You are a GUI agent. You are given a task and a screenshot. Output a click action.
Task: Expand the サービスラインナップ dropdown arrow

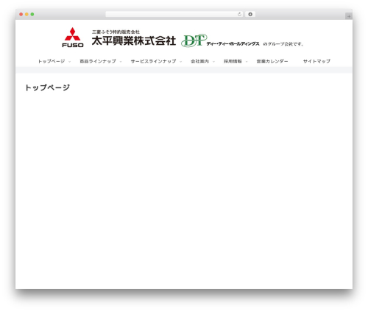180,62
